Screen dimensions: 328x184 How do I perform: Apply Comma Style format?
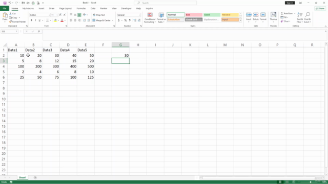click(130, 20)
